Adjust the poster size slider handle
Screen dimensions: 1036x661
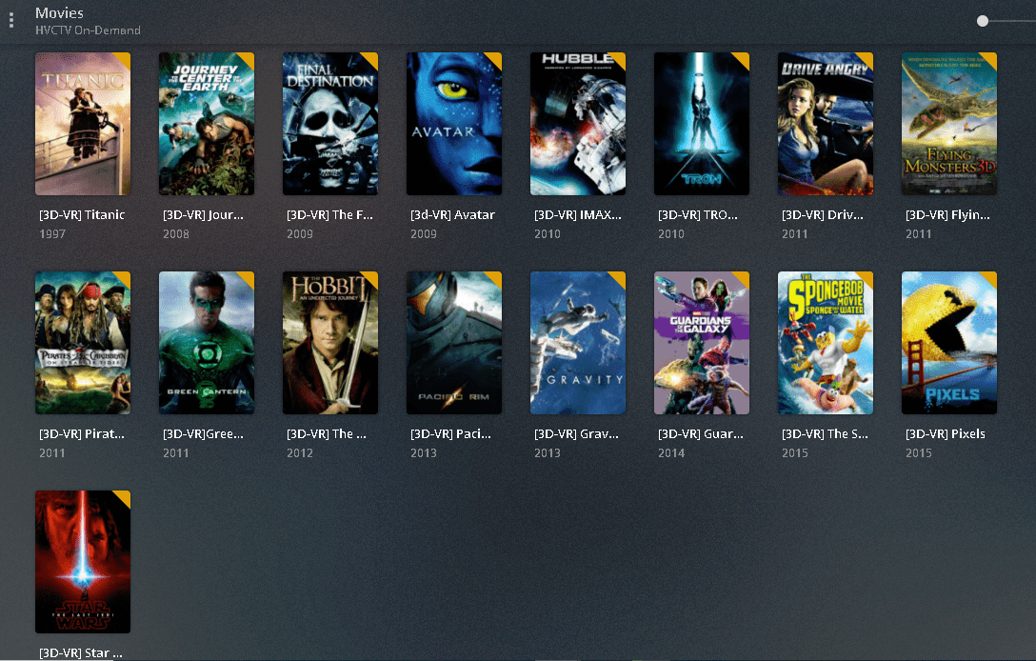tap(983, 21)
